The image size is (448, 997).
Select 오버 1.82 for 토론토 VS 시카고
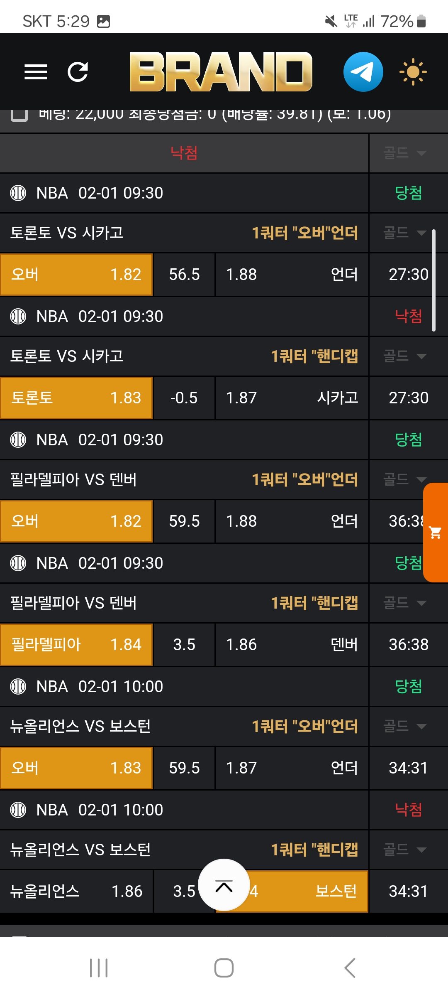coord(77,275)
